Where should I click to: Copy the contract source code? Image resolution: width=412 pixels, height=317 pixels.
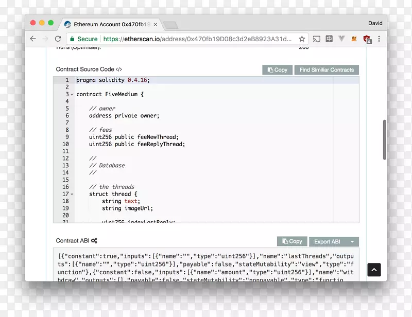pos(277,69)
